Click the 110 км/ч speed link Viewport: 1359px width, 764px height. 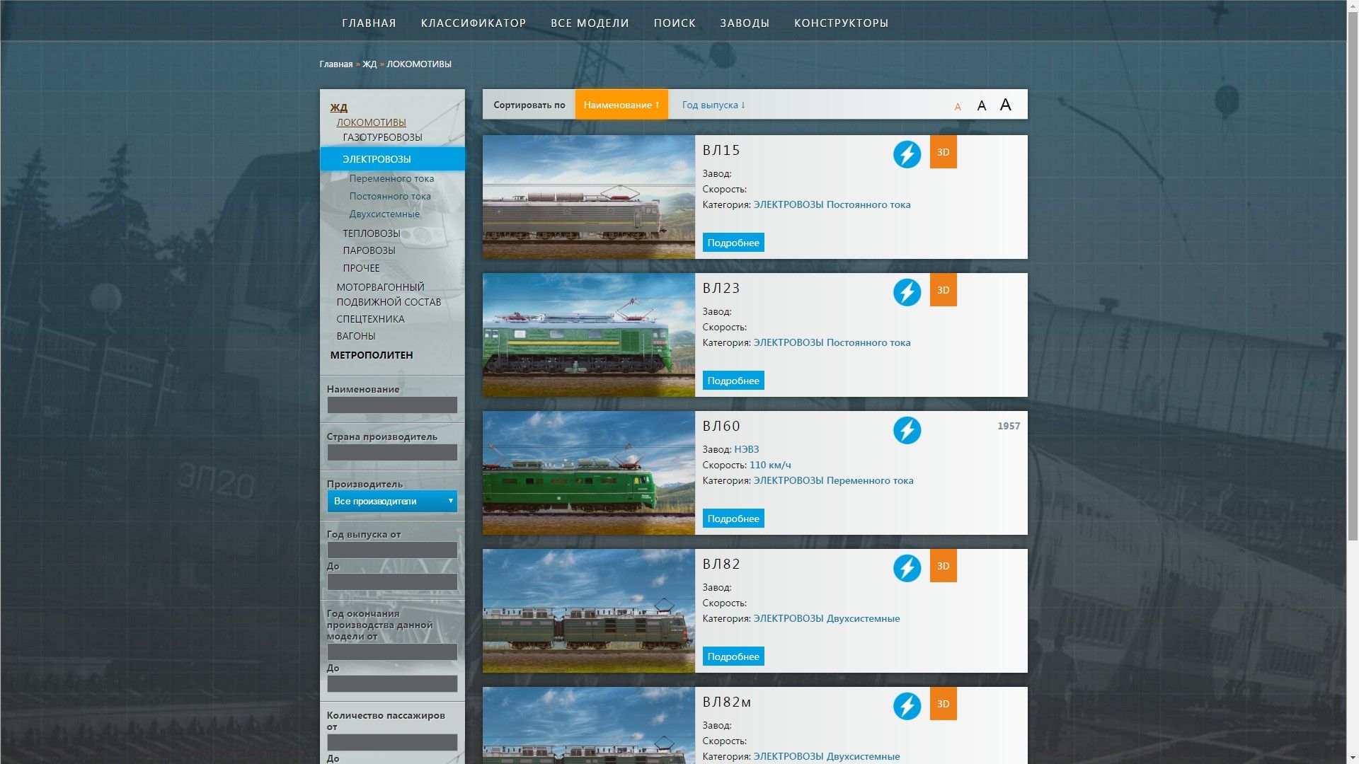pyautogui.click(x=770, y=465)
